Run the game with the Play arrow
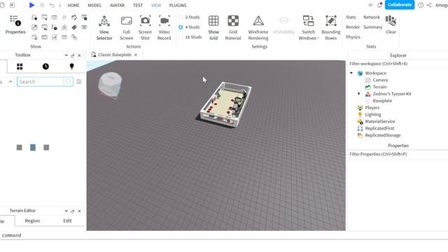 click(x=31, y=5)
